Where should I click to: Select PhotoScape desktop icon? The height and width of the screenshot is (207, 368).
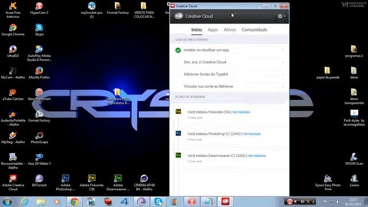[39, 138]
